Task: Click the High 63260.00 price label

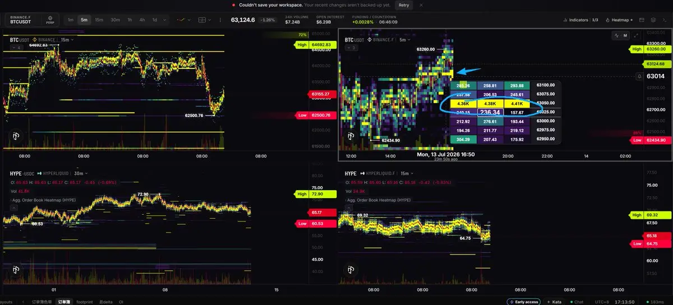Action: (x=650, y=49)
